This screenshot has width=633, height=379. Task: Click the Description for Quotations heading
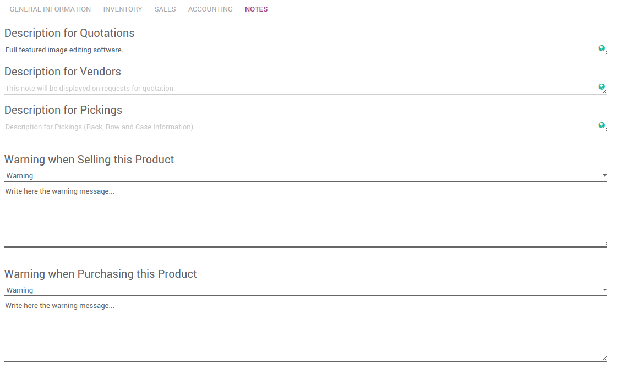pyautogui.click(x=69, y=33)
